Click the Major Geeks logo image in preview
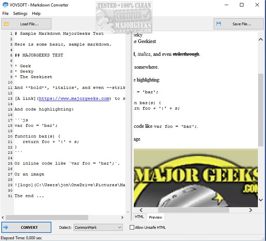Viewport: 266px width, 241px height. [x=196, y=178]
